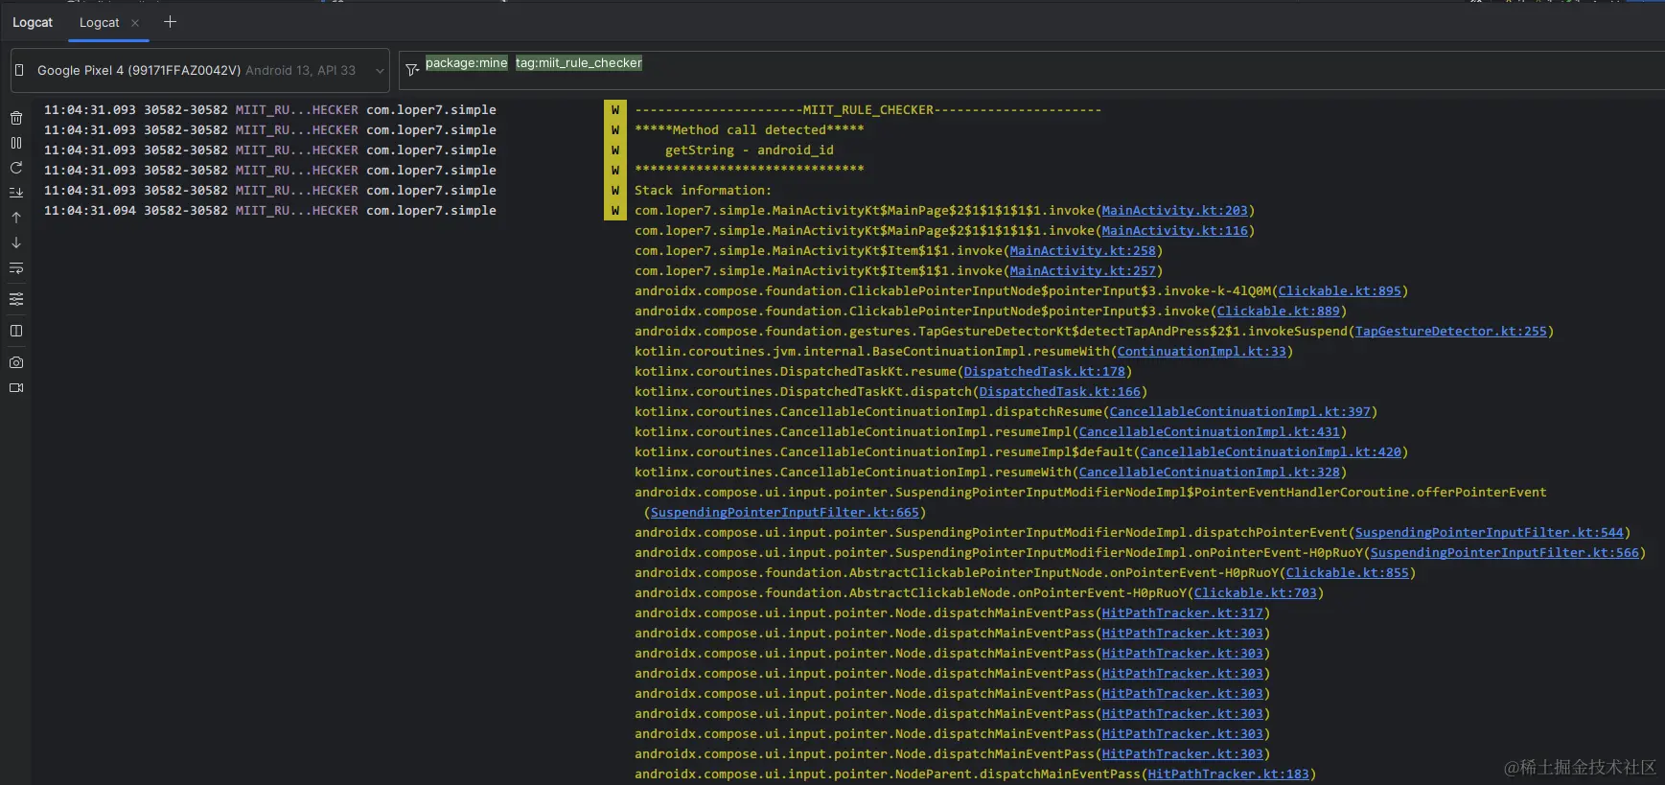Click the phone icon in device selector

[x=19, y=70]
